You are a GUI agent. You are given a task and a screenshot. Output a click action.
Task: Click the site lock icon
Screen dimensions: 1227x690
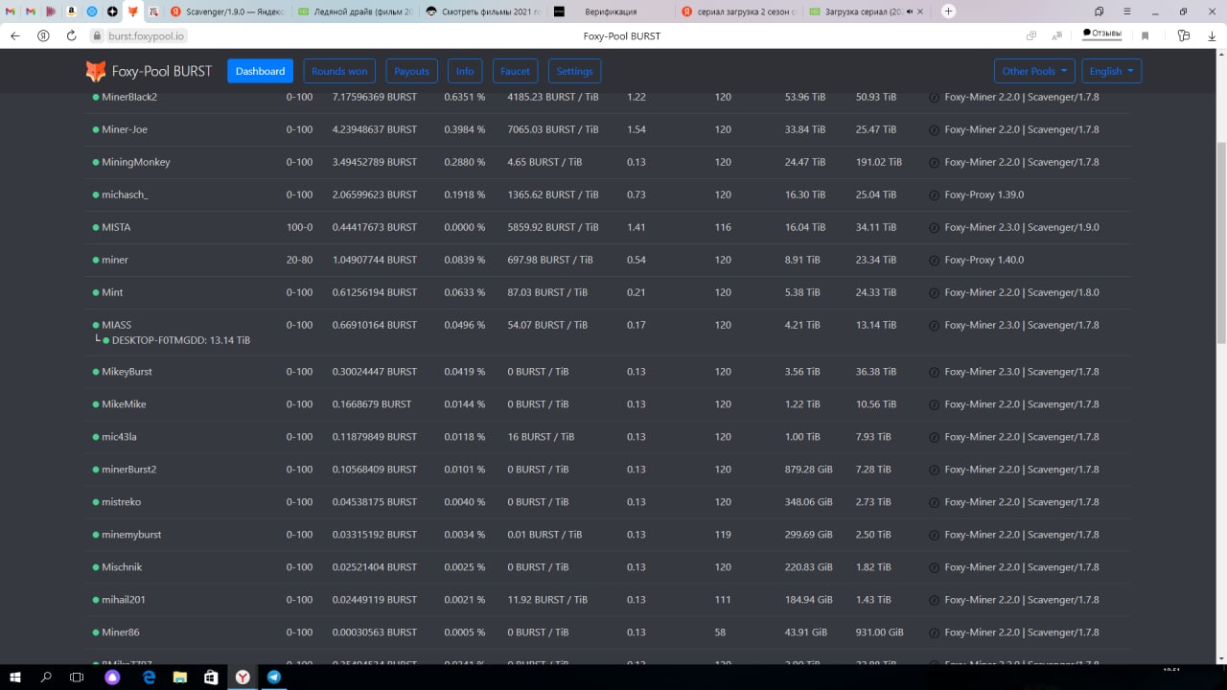coord(97,35)
